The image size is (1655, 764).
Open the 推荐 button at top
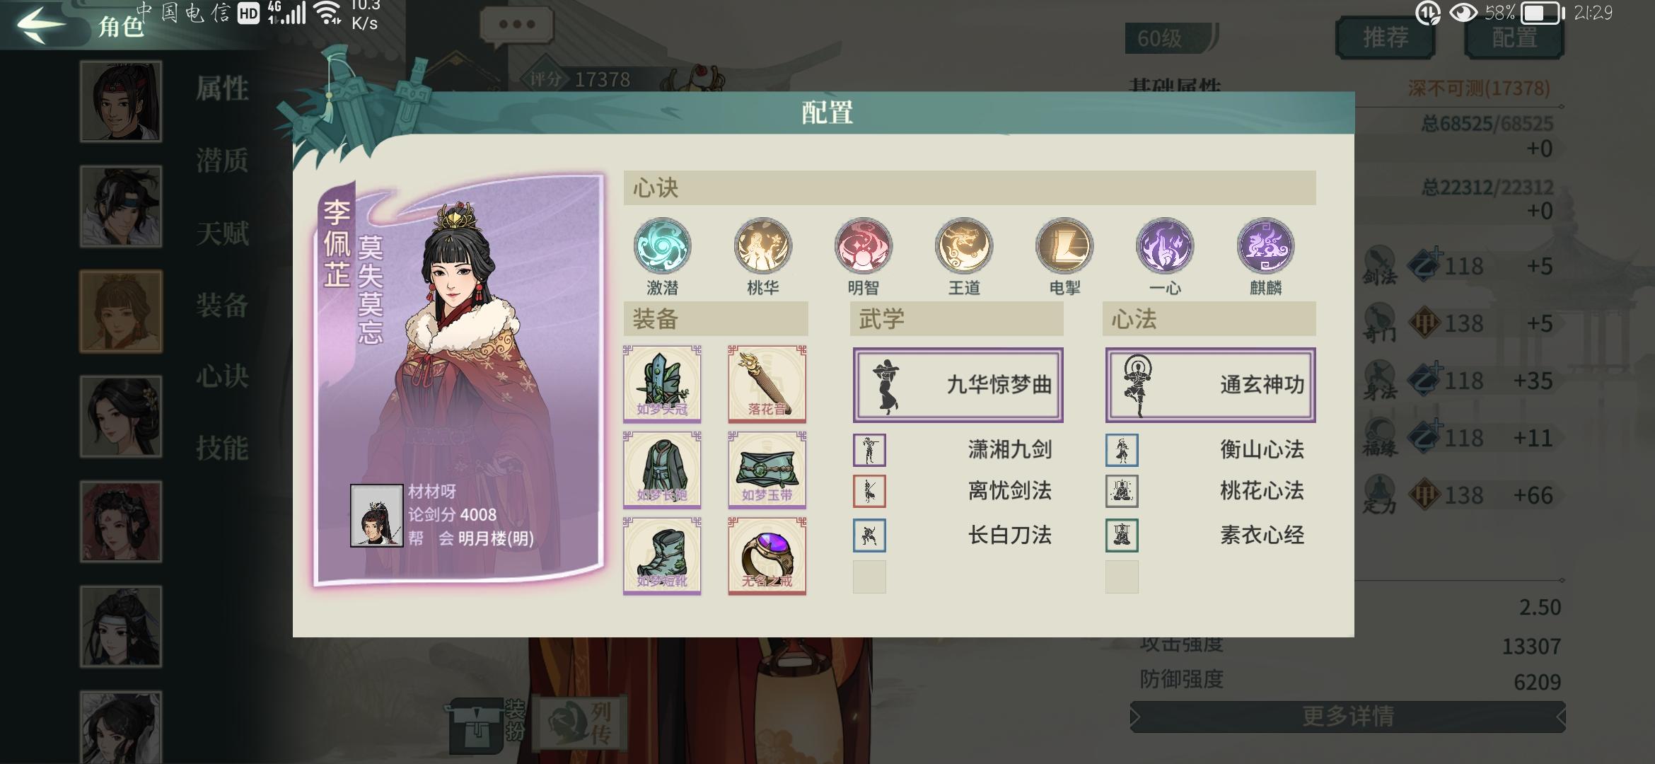(1385, 37)
